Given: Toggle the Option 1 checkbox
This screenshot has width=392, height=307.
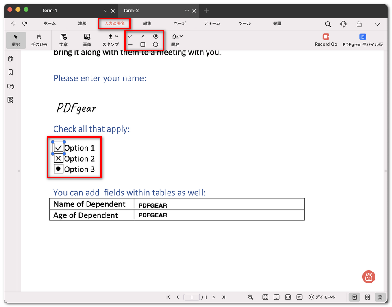Looking at the screenshot, I should [59, 148].
